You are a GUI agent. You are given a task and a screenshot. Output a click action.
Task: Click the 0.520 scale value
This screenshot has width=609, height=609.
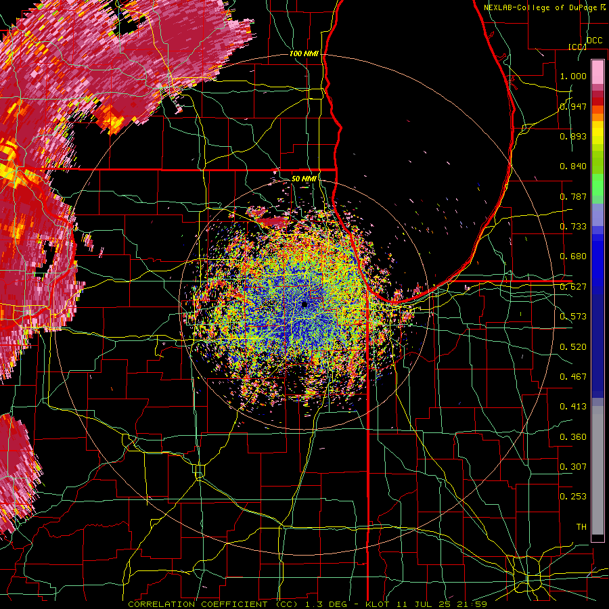pyautogui.click(x=573, y=347)
